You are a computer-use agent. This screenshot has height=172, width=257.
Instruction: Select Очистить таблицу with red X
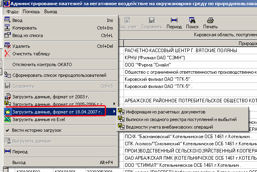pyautogui.click(x=31, y=53)
